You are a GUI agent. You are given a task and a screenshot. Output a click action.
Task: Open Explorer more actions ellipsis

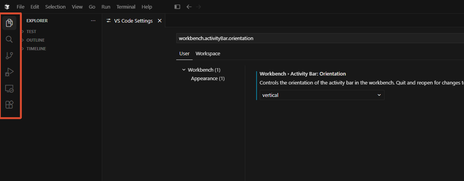pos(93,21)
